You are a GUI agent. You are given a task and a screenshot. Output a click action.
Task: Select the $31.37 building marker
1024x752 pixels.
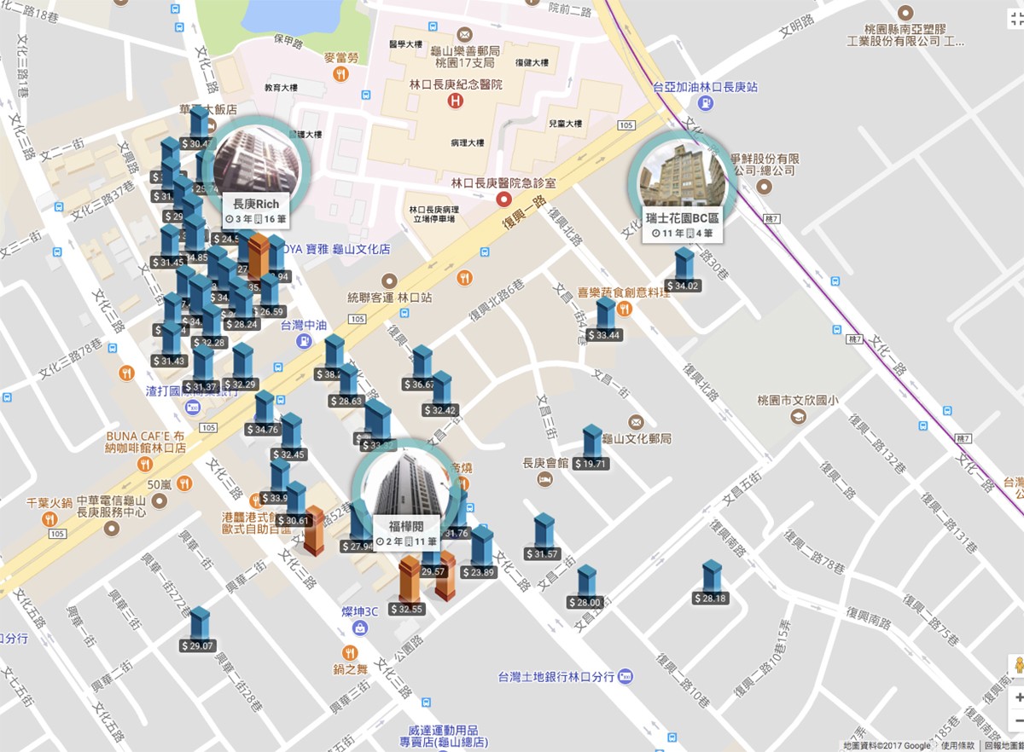coord(203,370)
